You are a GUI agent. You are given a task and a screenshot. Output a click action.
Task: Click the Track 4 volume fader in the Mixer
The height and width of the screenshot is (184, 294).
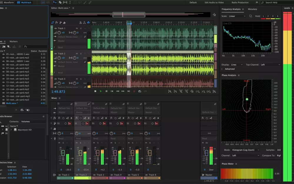coord(115,153)
